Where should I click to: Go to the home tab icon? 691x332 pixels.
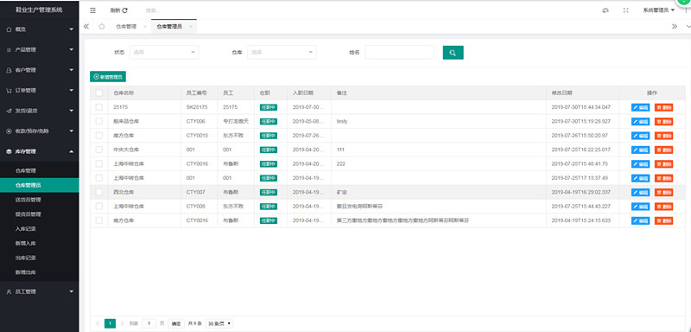(x=102, y=27)
